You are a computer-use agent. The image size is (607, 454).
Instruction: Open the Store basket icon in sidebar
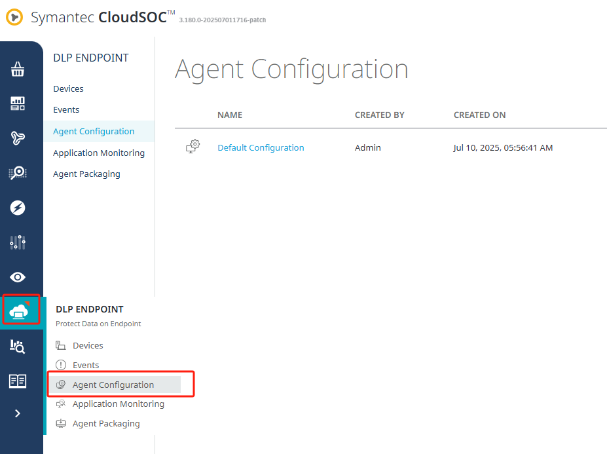[18, 69]
